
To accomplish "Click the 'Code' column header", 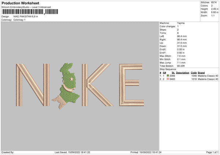I will [x=194, y=73].
